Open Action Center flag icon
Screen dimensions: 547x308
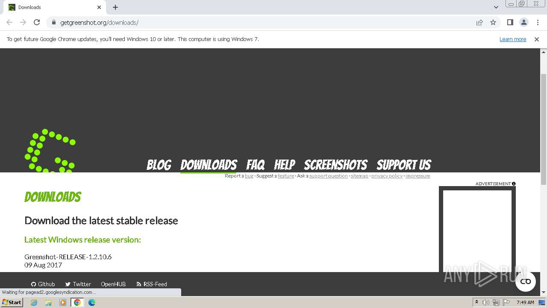[506, 302]
